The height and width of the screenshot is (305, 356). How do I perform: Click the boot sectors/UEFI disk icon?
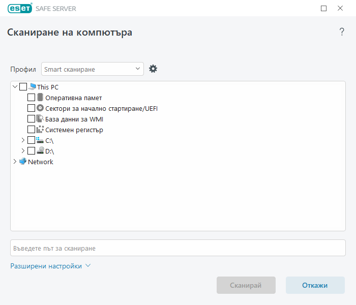tap(40, 108)
